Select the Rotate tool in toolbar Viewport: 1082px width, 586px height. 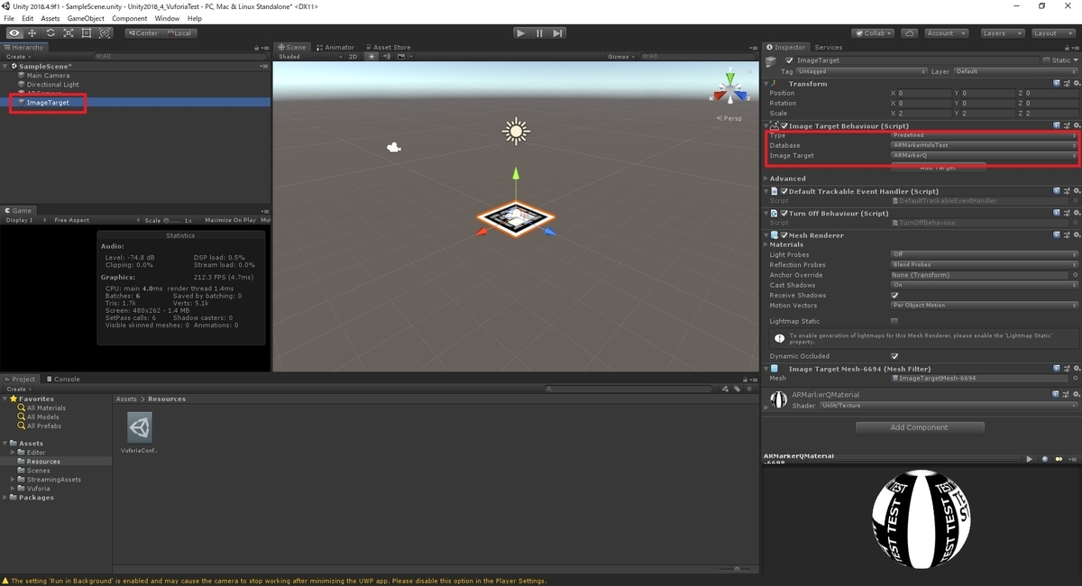click(50, 33)
